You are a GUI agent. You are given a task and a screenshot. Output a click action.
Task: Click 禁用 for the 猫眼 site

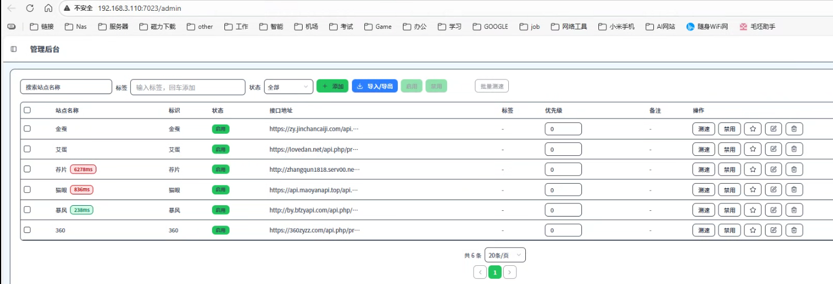pos(729,190)
